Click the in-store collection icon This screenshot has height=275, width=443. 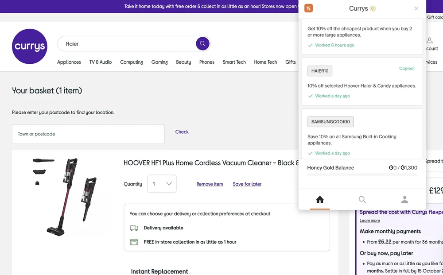point(134,242)
